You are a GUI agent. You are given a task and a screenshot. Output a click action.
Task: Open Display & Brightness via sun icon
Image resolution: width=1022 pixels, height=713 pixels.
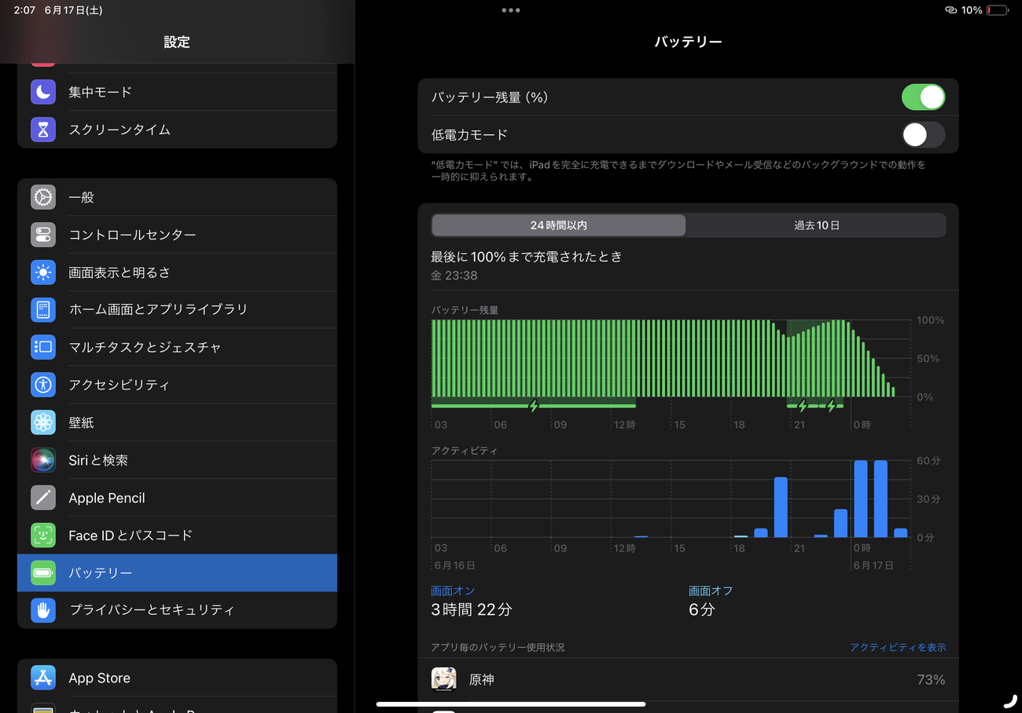42,272
